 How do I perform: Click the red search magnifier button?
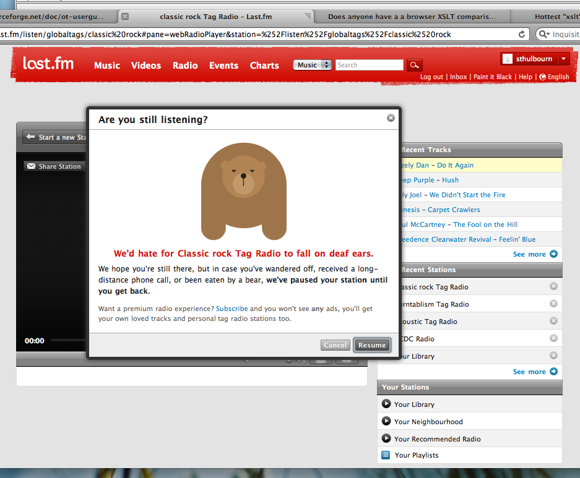[414, 65]
